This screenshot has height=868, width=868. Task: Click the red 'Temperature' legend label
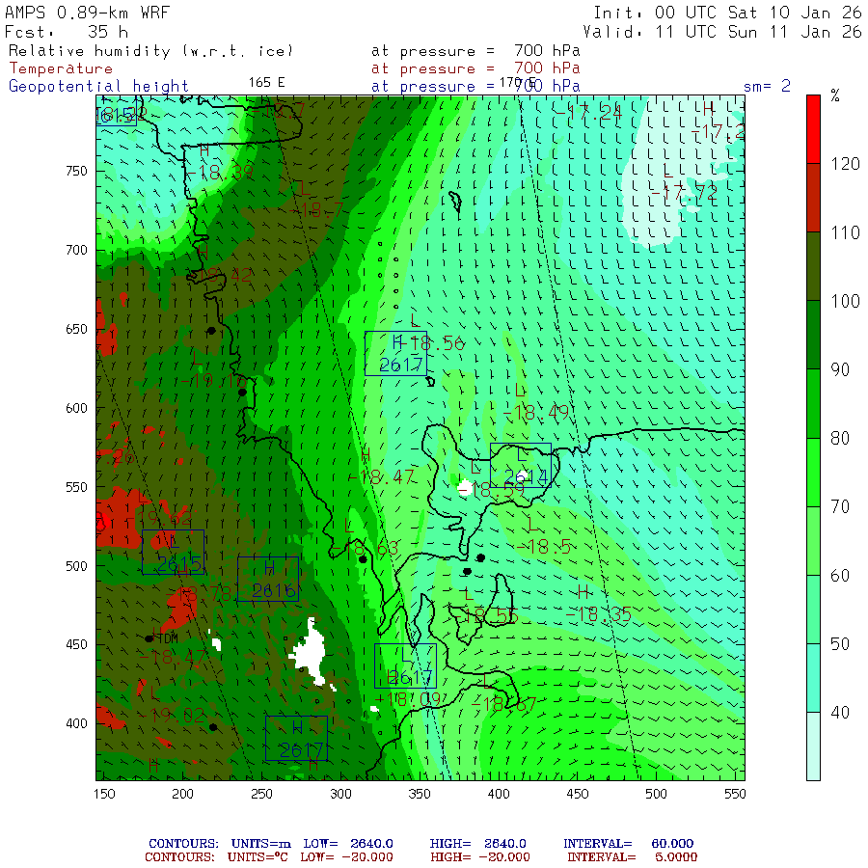[x=61, y=68]
